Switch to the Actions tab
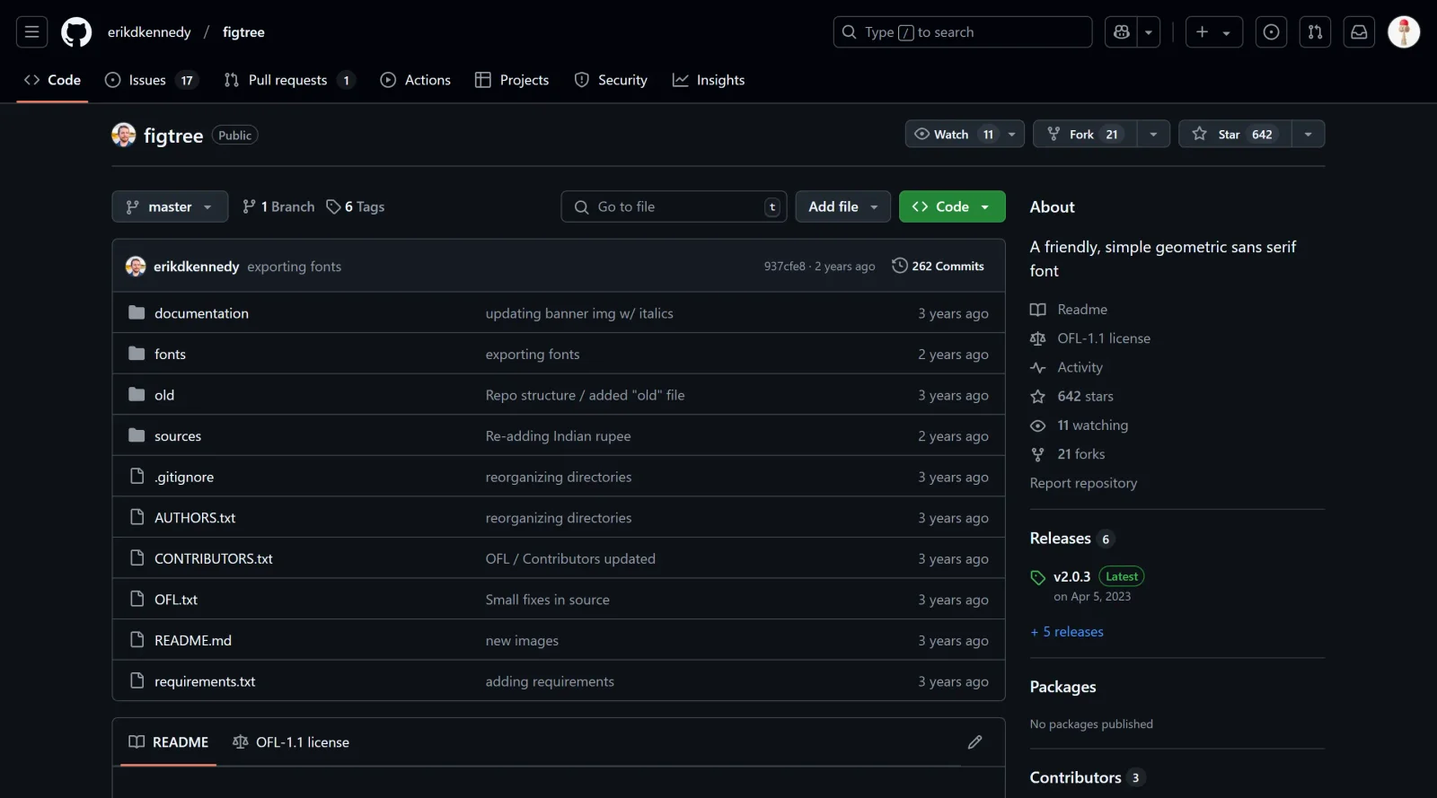 (x=415, y=80)
